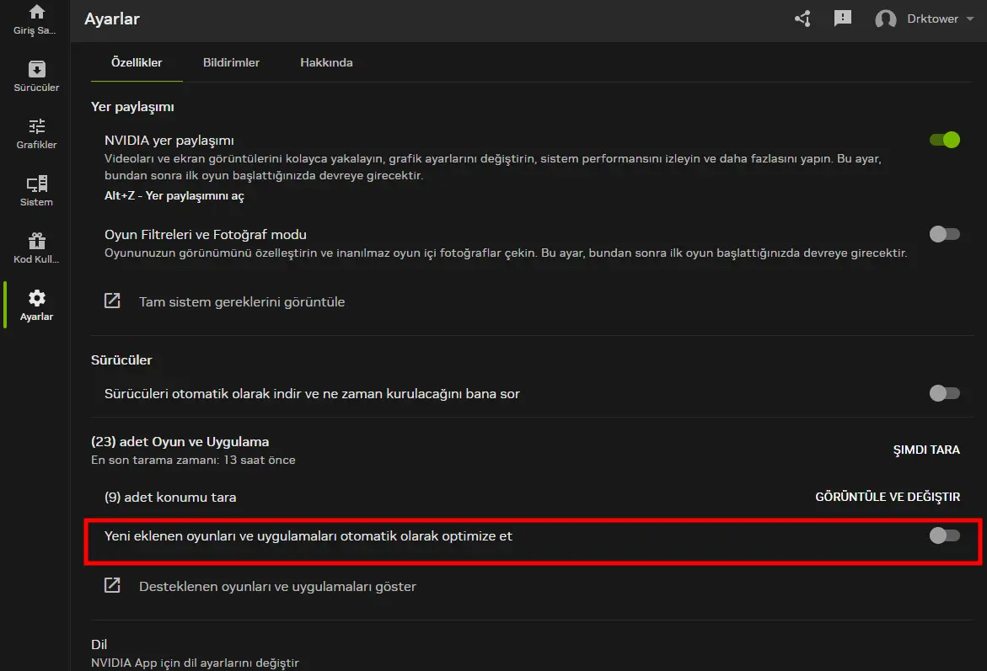Enable automatic driver download toggle
Image resolution: width=987 pixels, height=671 pixels.
click(x=944, y=393)
